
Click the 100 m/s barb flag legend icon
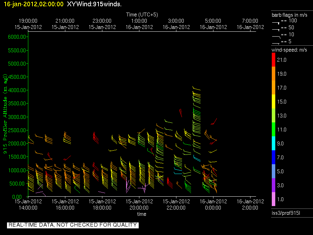pos(276,22)
